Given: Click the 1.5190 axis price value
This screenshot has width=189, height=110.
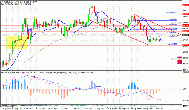Looking at the screenshot, I should click(x=185, y=64).
